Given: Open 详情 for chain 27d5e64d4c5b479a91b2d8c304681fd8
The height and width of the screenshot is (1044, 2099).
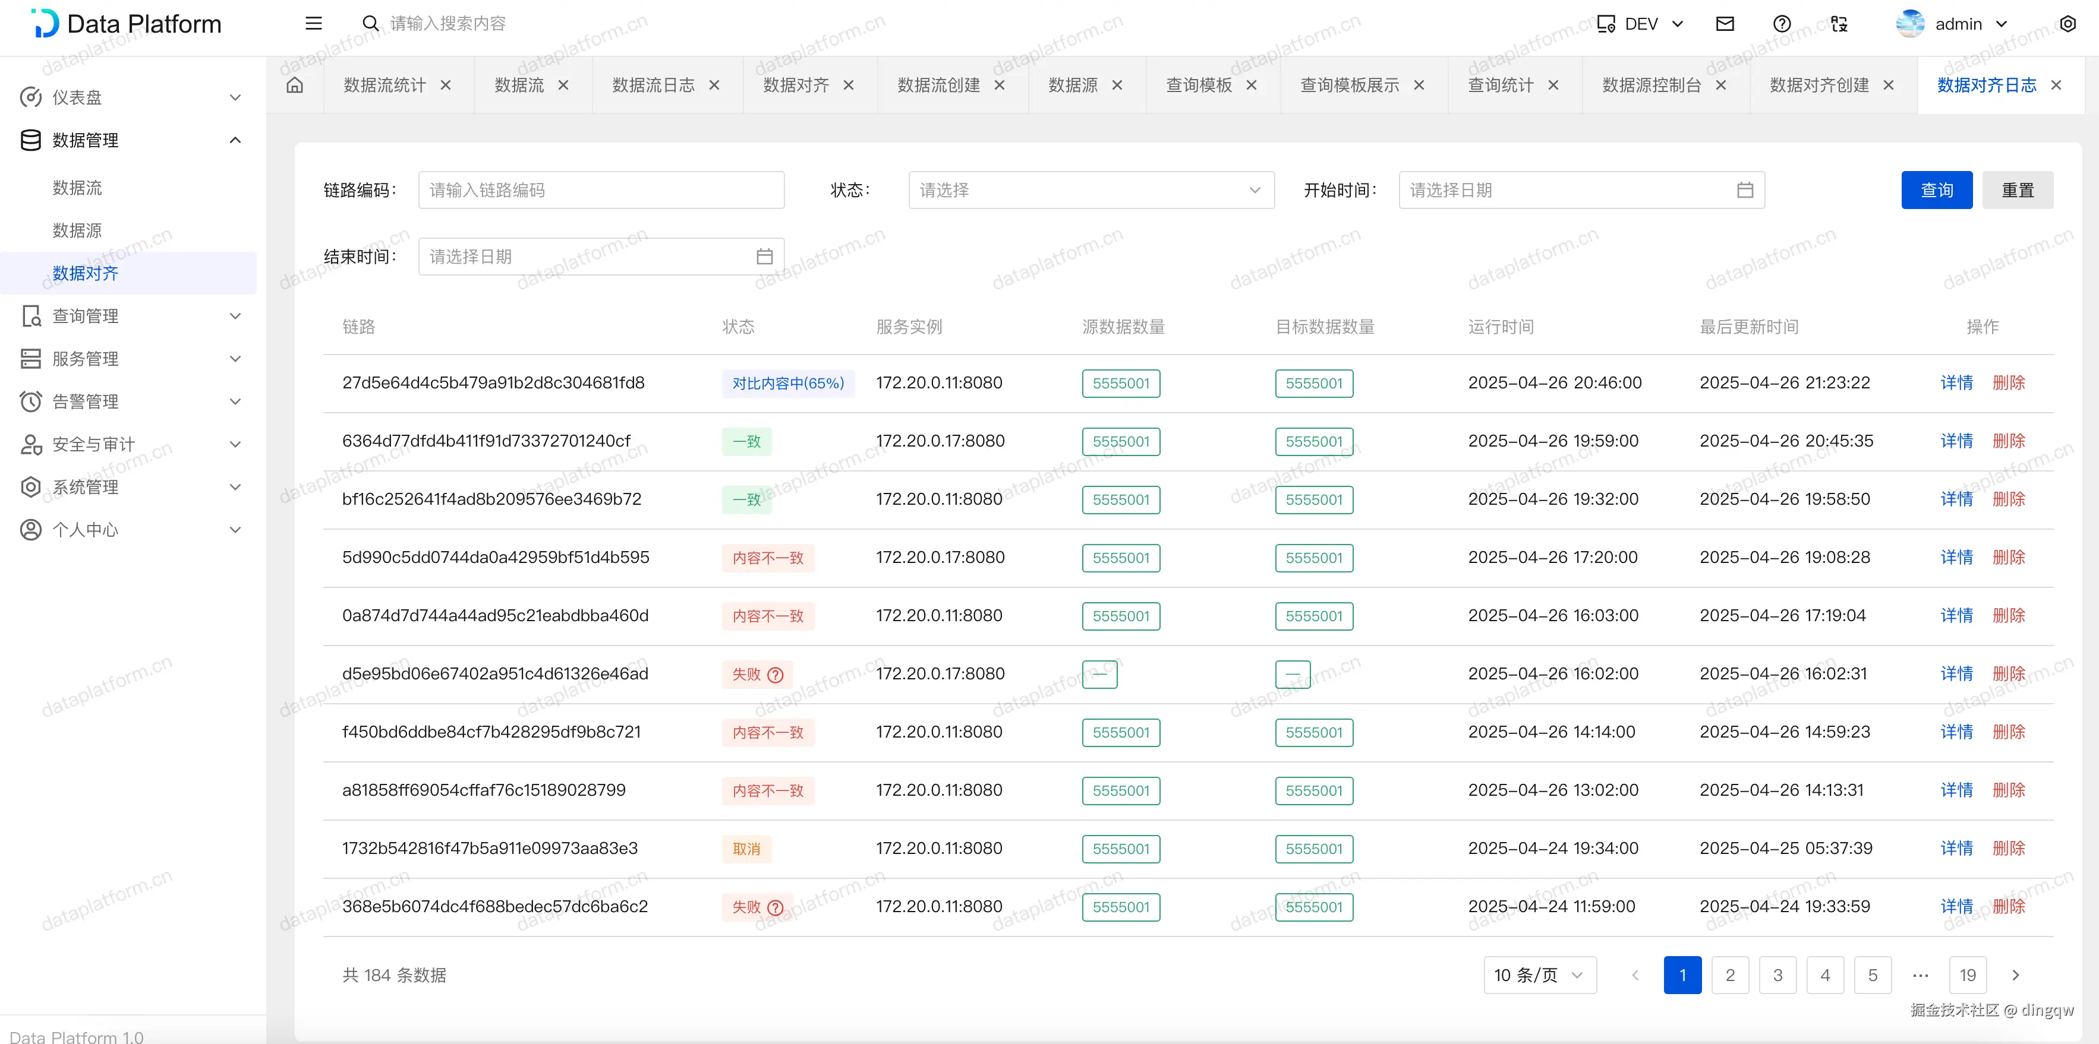Looking at the screenshot, I should (x=1956, y=383).
